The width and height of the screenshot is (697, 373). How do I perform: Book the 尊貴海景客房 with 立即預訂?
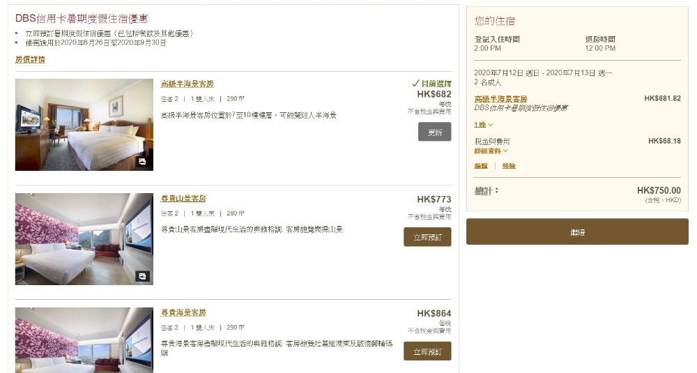tap(427, 351)
